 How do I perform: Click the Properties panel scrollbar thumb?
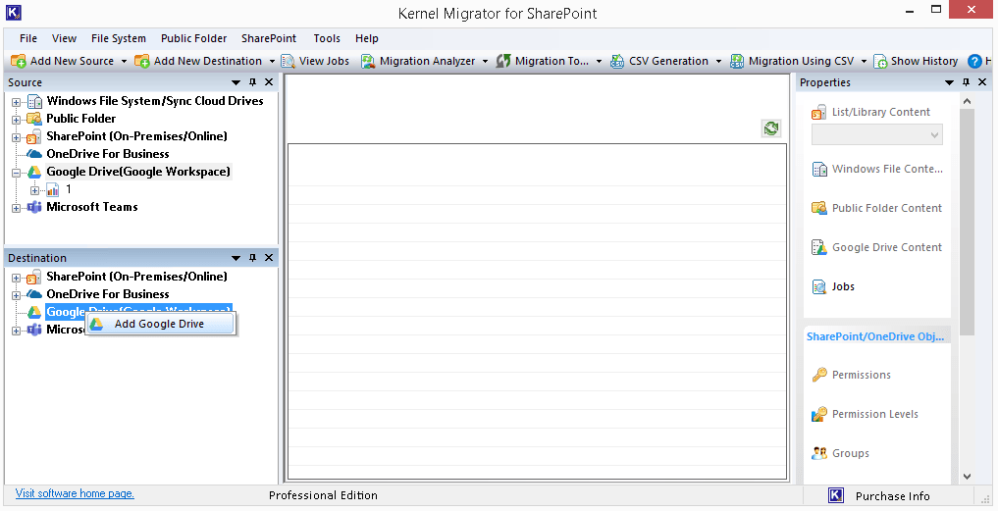(967, 222)
